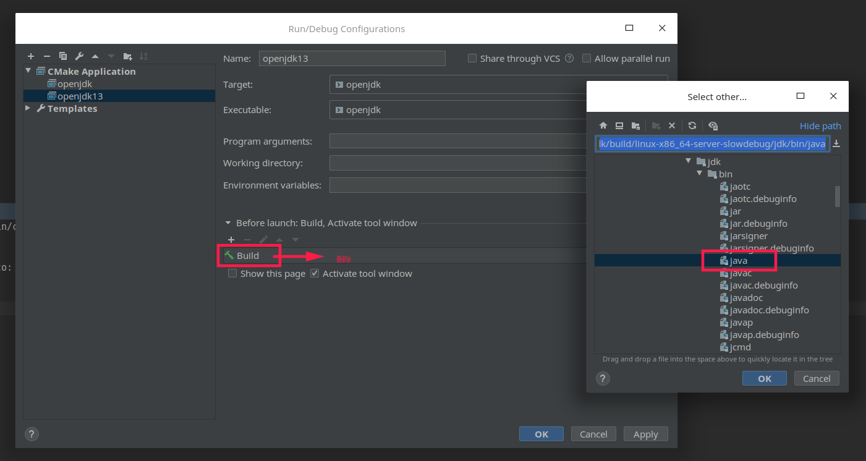Image resolution: width=866 pixels, height=461 pixels.
Task: Edit the before launch task
Action: [263, 240]
